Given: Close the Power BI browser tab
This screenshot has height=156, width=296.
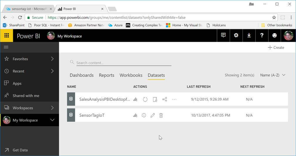Looking at the screenshot, I should 102,9.
